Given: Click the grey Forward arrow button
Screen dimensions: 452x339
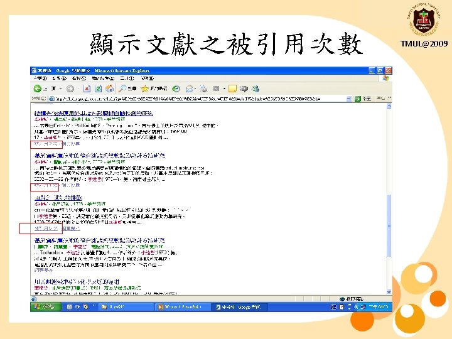Looking at the screenshot, I should [x=70, y=89].
